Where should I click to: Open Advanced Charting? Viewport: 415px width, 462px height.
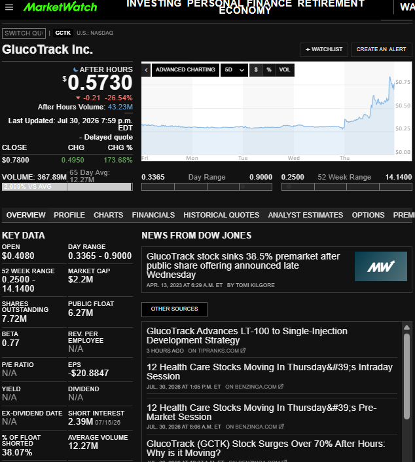[185, 70]
